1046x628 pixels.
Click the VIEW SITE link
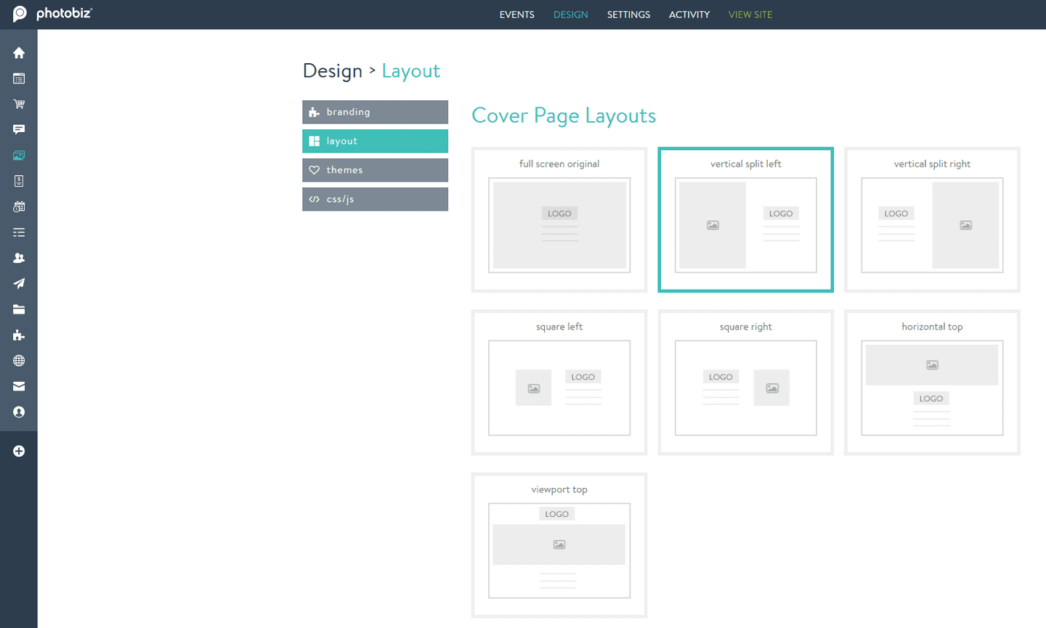click(x=750, y=15)
